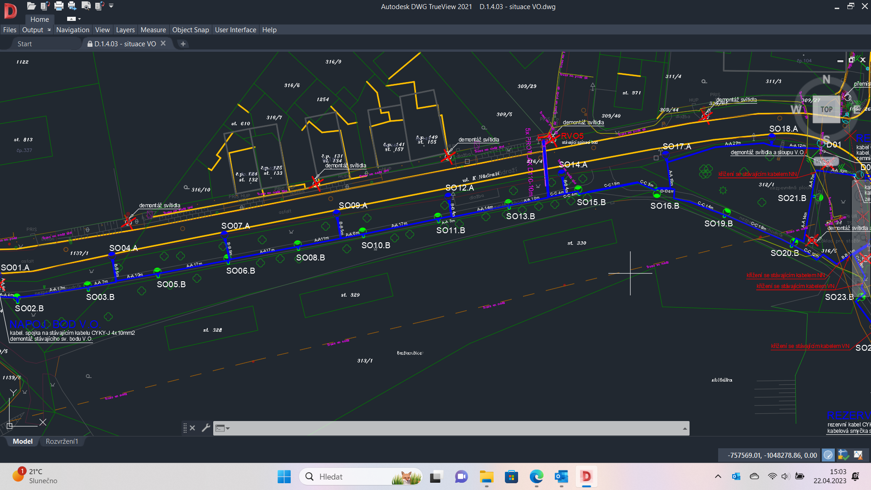The height and width of the screenshot is (490, 871).
Task: Open Microsoft Edge from the taskbar
Action: tap(536, 476)
